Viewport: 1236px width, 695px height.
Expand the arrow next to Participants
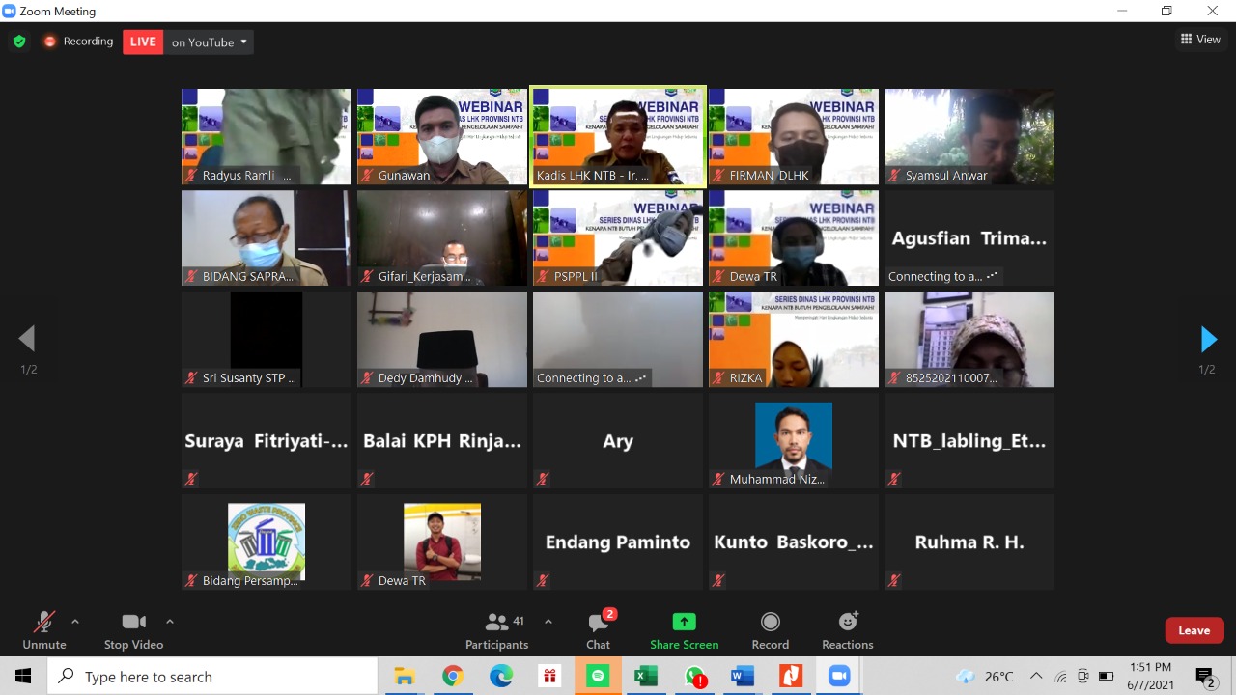(x=548, y=622)
